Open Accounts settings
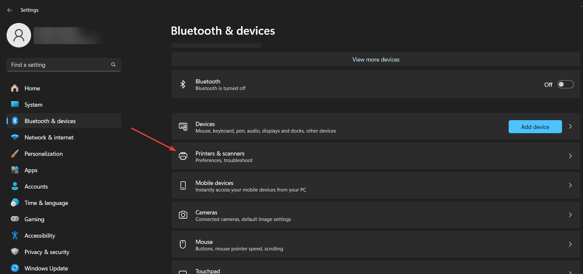583x274 pixels. point(64,186)
